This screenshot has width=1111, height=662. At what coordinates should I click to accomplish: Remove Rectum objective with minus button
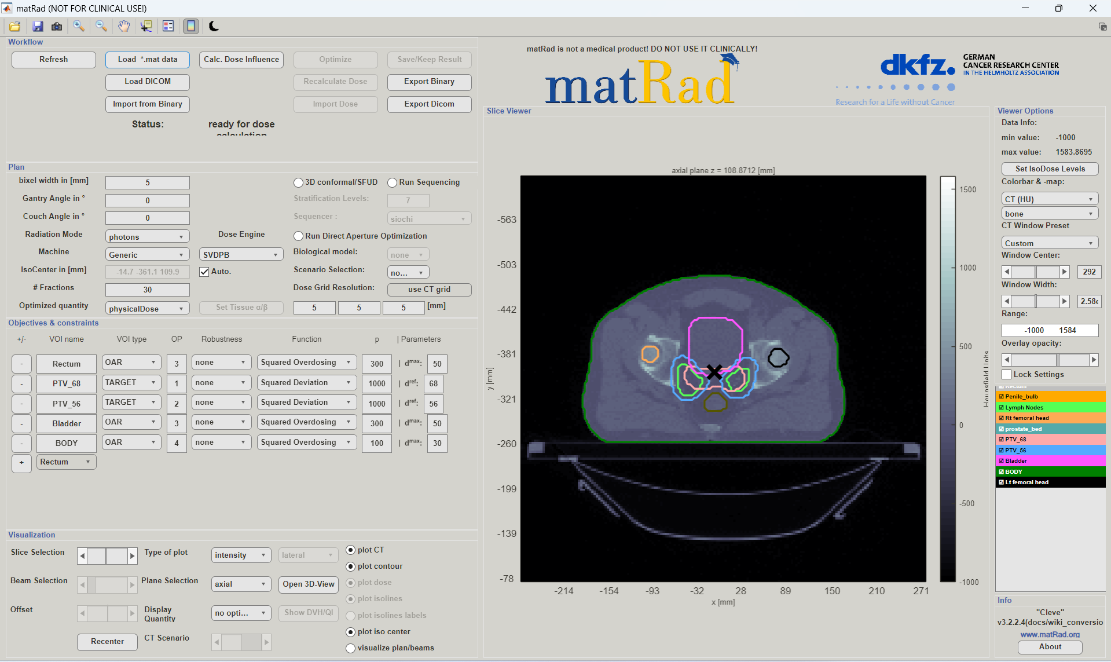[x=22, y=364]
